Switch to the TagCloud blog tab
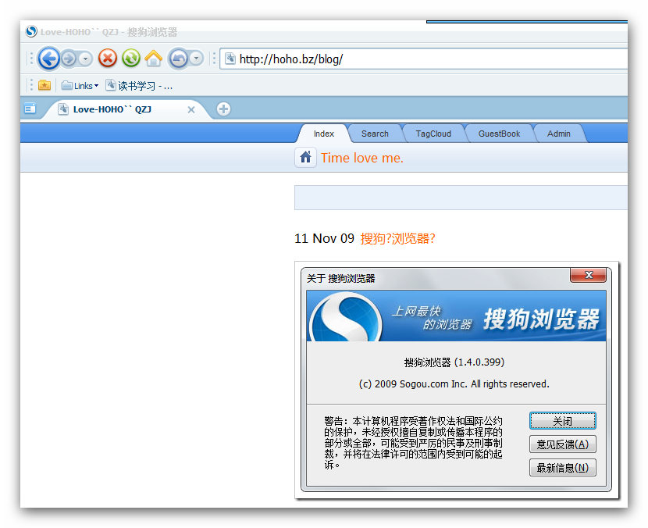This screenshot has width=648, height=528. pyautogui.click(x=433, y=134)
